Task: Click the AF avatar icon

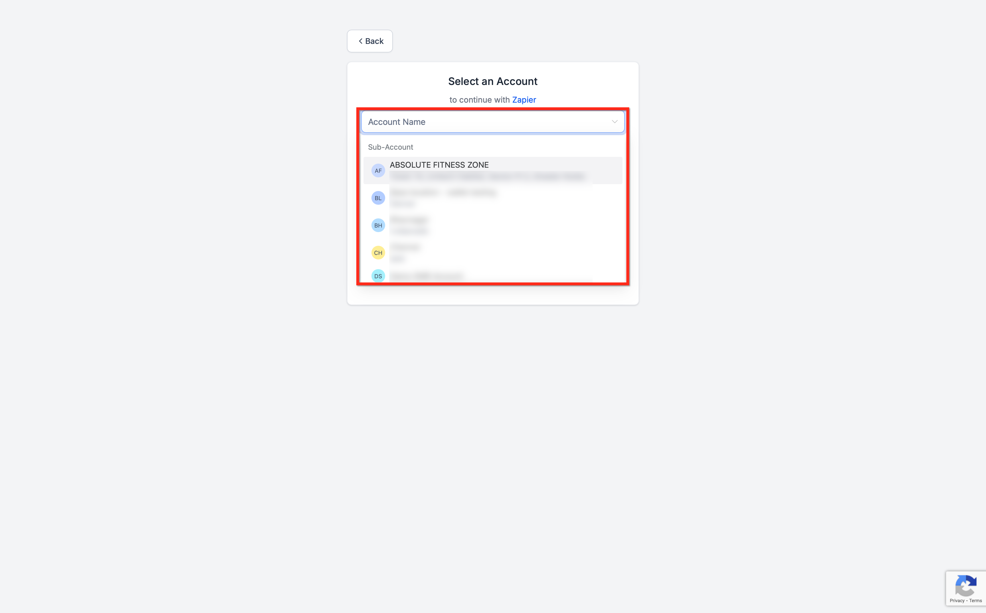Action: pos(378,171)
